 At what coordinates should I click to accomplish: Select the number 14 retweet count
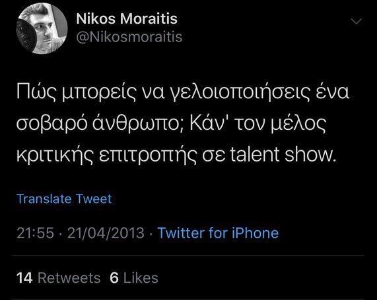pos(24,278)
